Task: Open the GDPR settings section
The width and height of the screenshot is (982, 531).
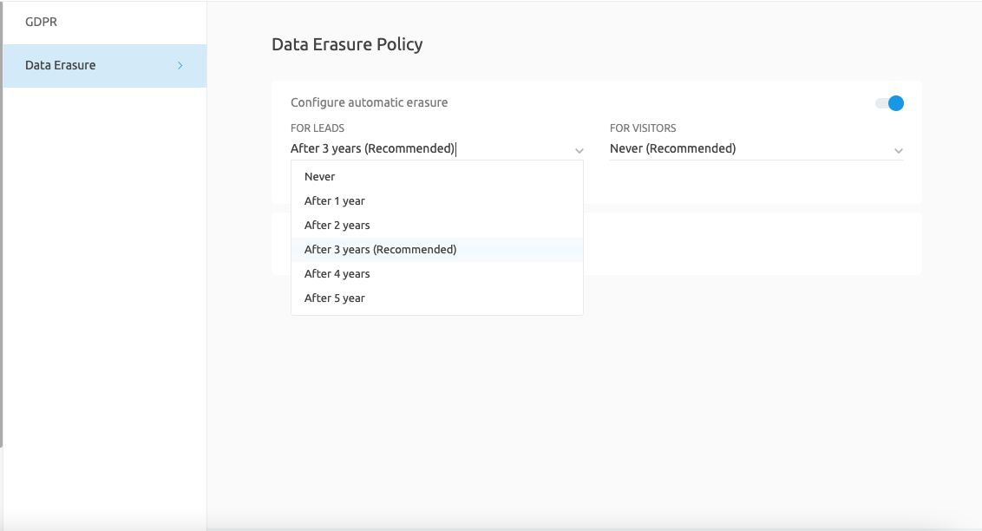Action: tap(42, 22)
